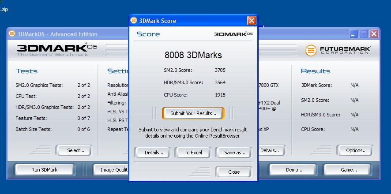391x194 pixels.
Task: Click the CPU Test row label
Action: click(x=26, y=96)
